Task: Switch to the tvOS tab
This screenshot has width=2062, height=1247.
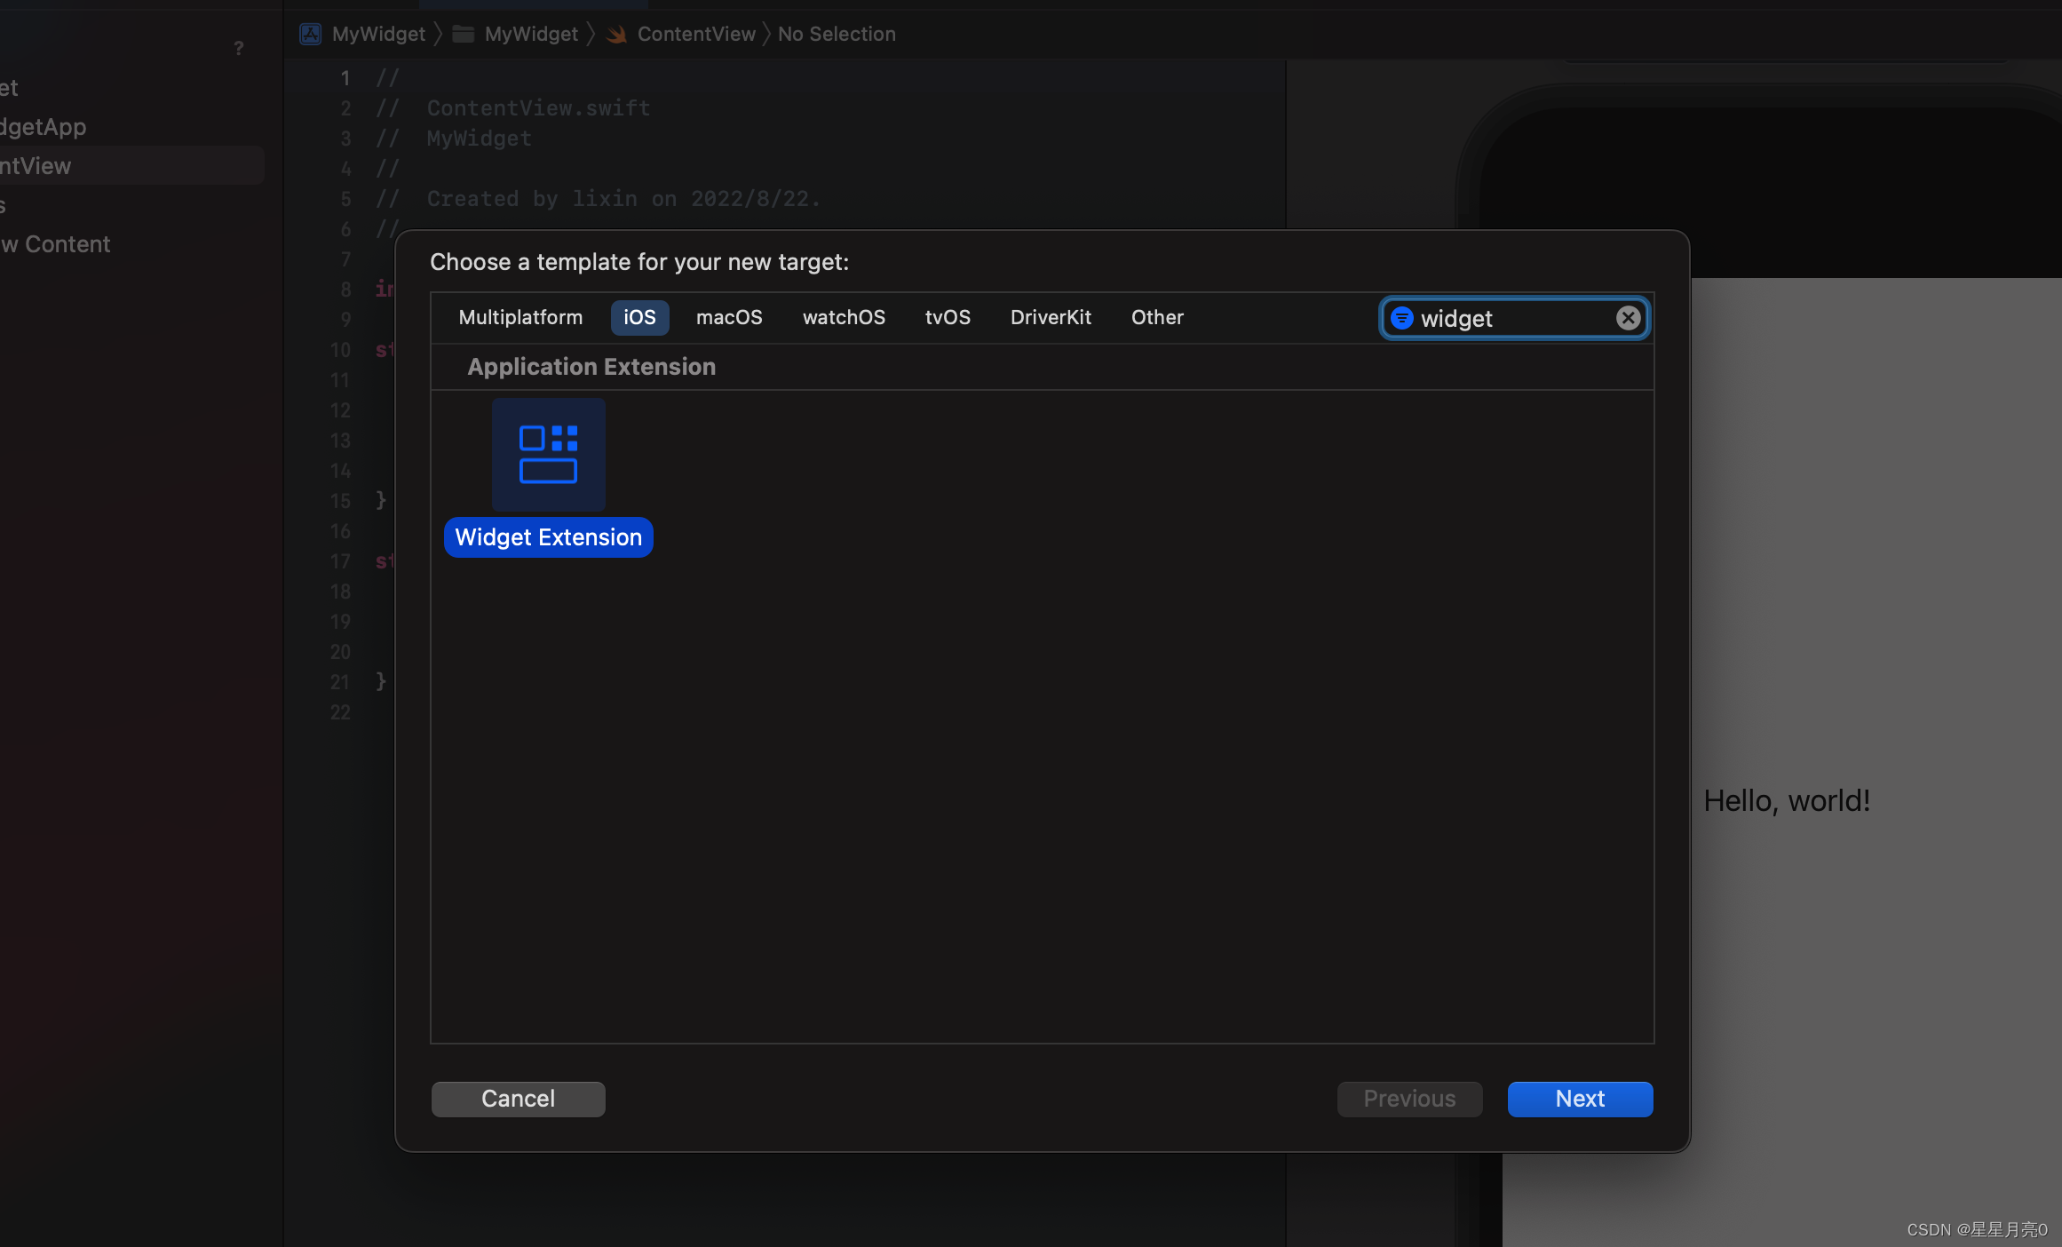Action: 948,317
